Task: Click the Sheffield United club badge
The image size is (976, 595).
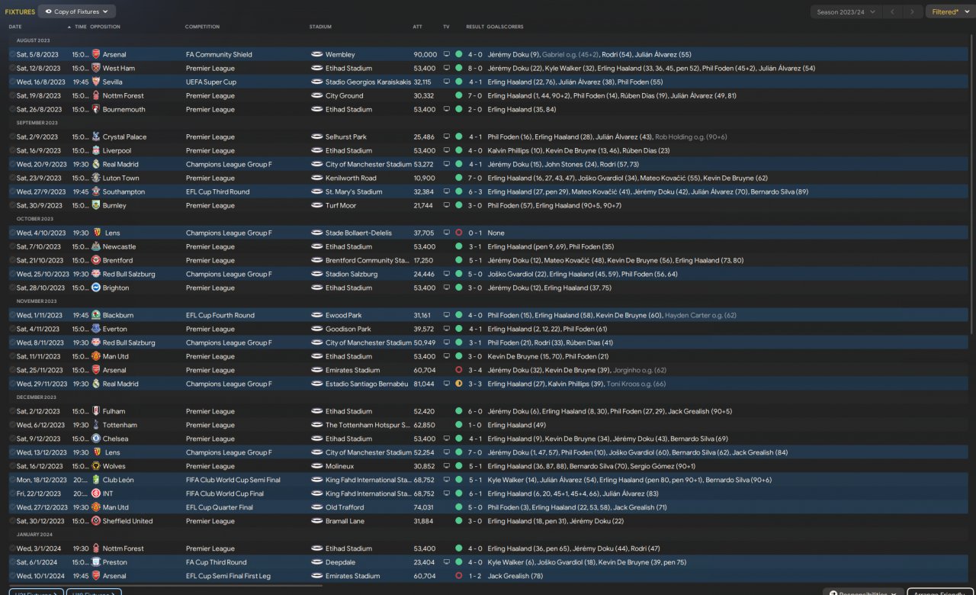Action: pos(95,521)
